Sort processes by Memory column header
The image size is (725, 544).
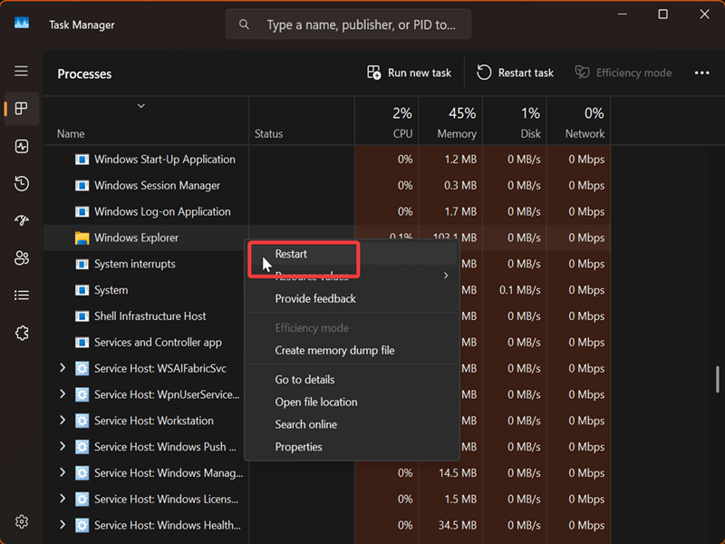[x=456, y=123]
